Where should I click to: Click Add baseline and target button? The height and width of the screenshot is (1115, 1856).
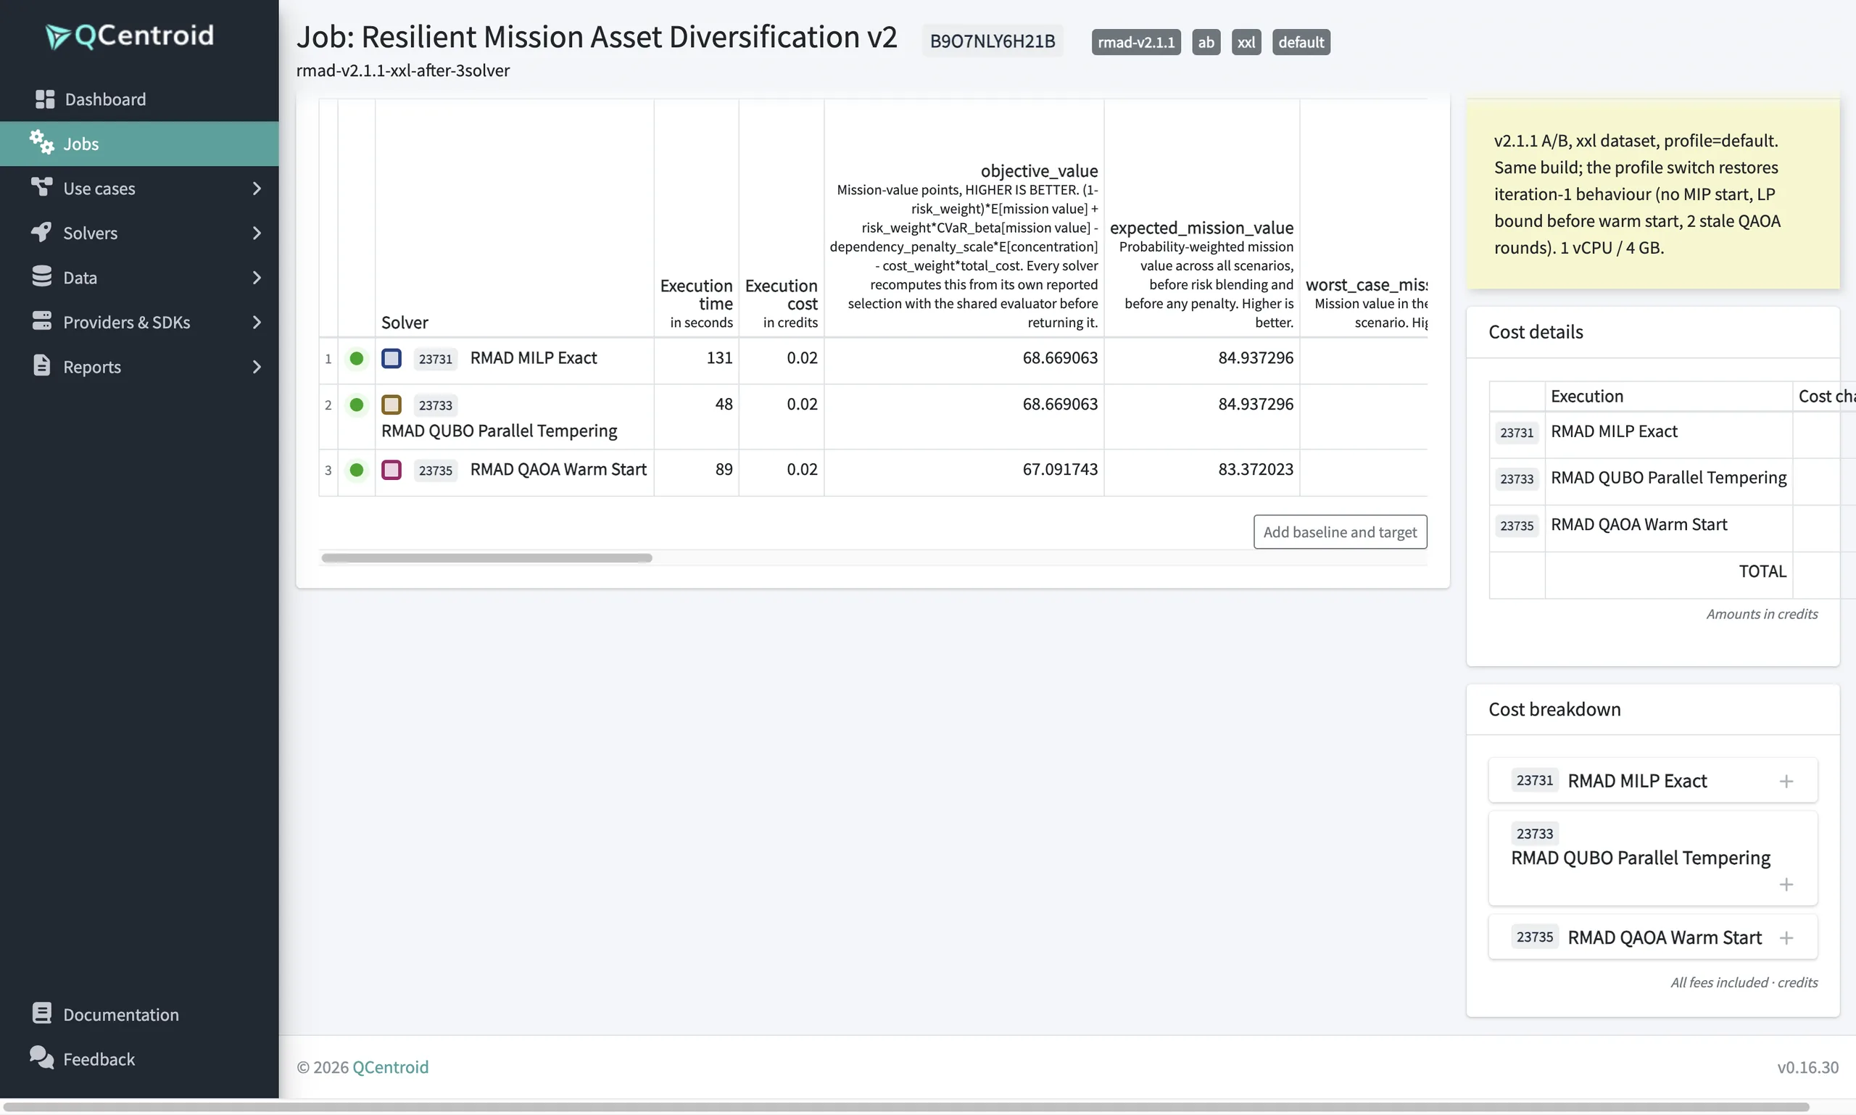pos(1340,532)
